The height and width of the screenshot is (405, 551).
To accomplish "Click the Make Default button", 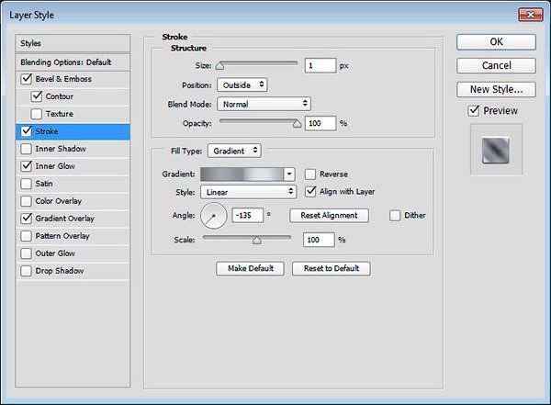I will coord(250,268).
